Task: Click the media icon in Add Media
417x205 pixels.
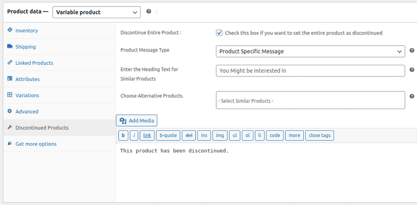Action: click(123, 121)
